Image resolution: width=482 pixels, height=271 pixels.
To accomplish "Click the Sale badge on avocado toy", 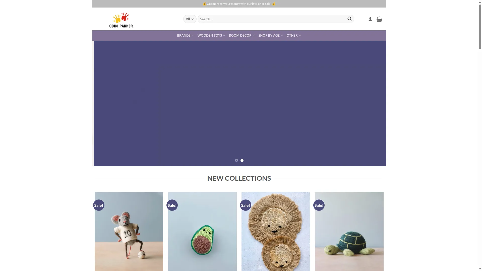I will click(172, 205).
